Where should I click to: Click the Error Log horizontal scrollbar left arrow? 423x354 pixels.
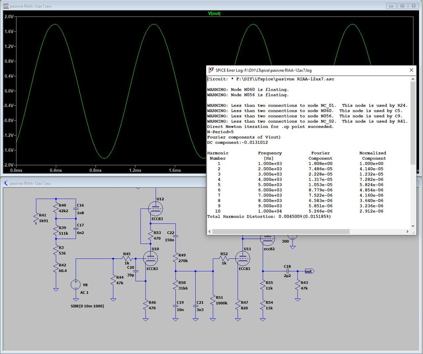210,231
